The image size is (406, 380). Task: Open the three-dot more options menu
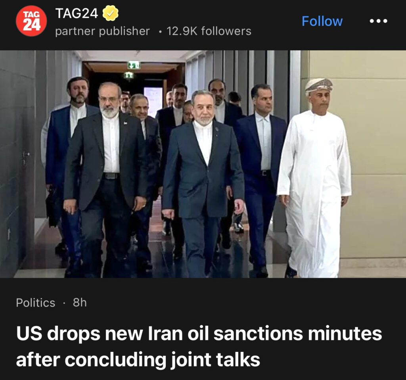point(378,21)
